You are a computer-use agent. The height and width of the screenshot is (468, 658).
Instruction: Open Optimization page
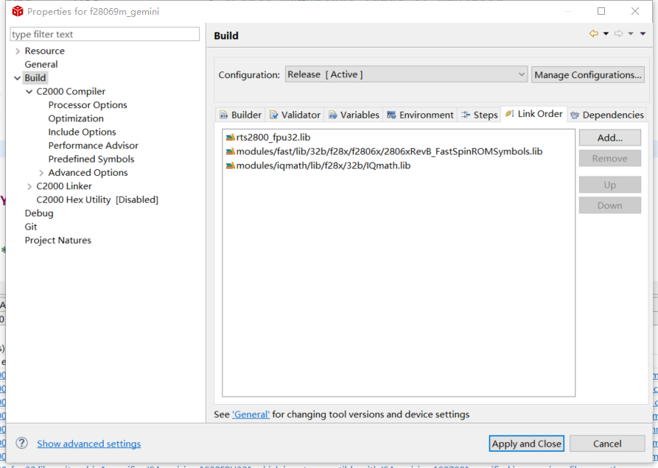coord(76,118)
